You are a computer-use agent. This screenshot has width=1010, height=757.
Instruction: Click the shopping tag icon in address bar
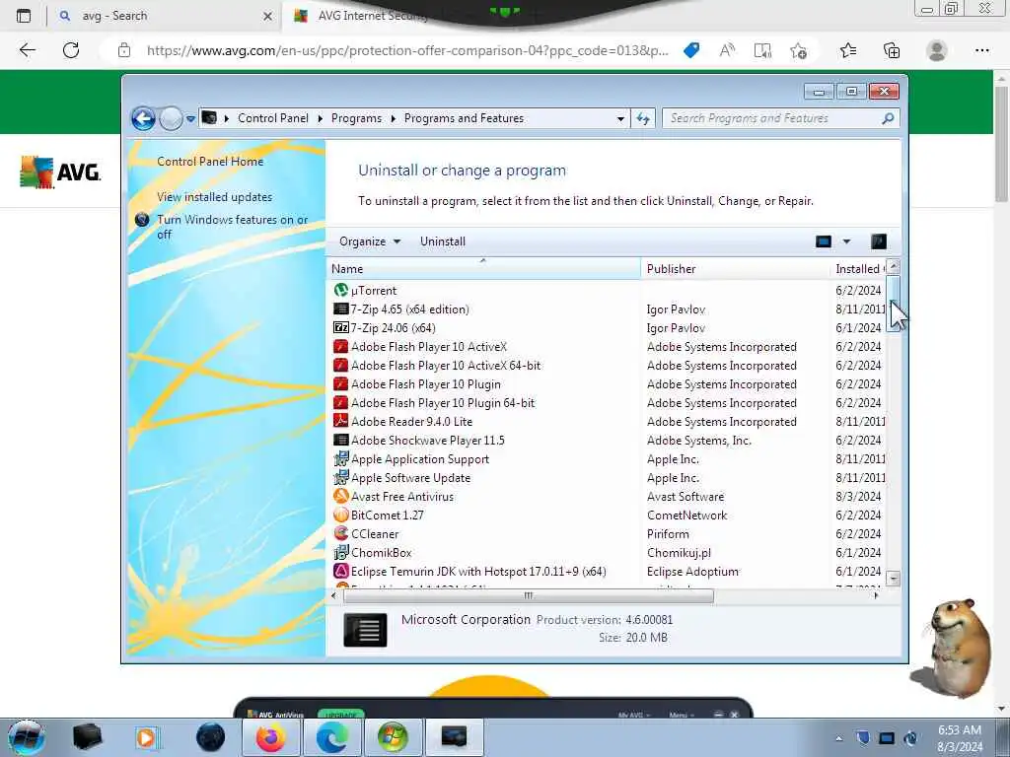click(691, 50)
